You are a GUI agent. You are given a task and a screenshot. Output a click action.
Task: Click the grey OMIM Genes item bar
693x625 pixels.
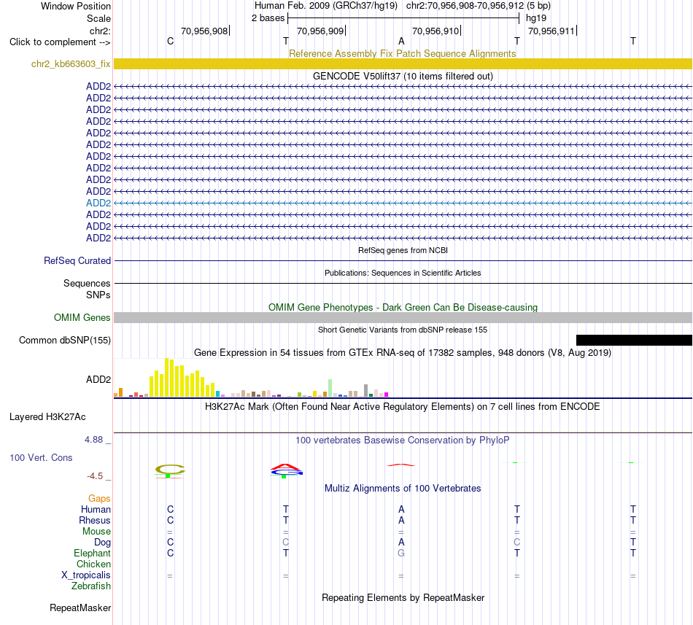click(x=403, y=317)
